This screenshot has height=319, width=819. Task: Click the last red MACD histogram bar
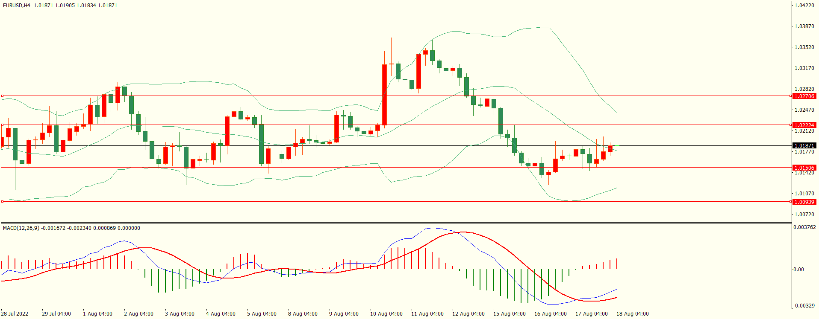tap(617, 264)
